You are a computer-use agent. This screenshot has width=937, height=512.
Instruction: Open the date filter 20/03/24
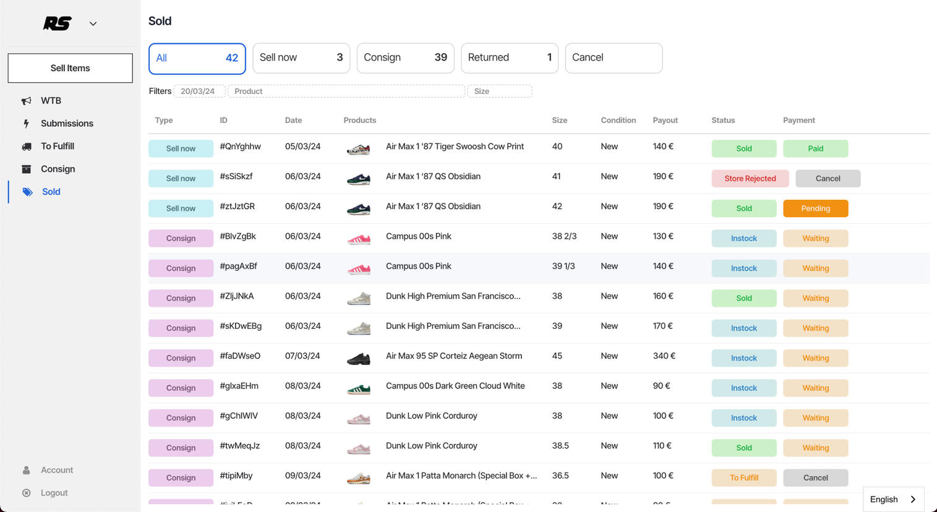tap(199, 91)
